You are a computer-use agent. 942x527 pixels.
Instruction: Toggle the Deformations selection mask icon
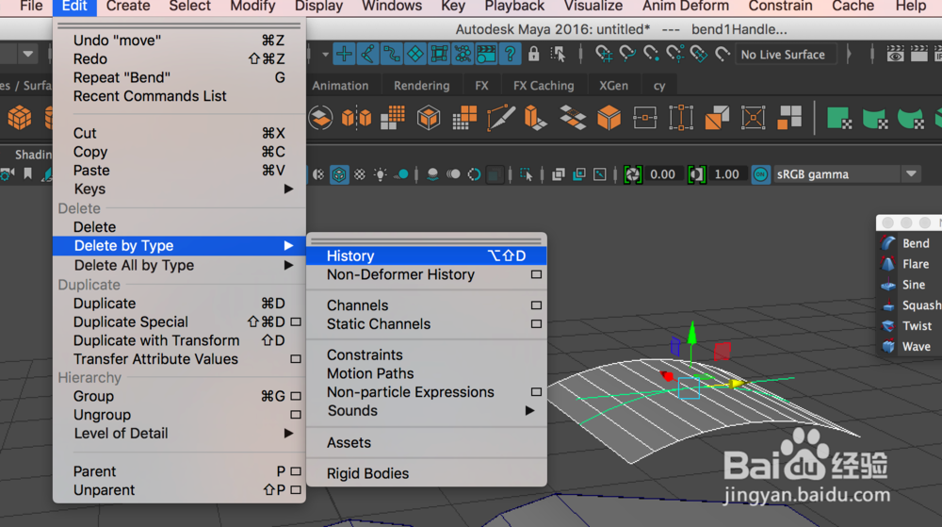[x=439, y=54]
